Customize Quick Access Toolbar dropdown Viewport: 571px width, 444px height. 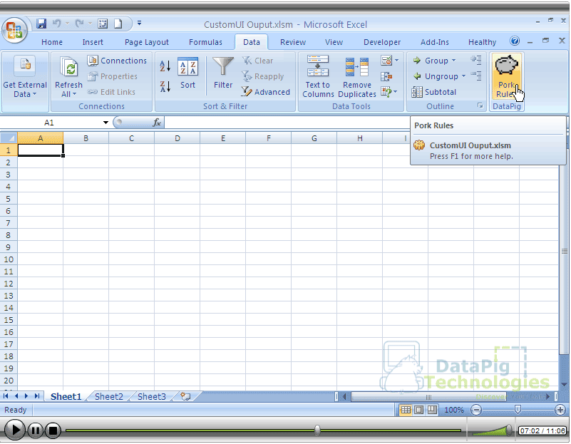coord(139,24)
